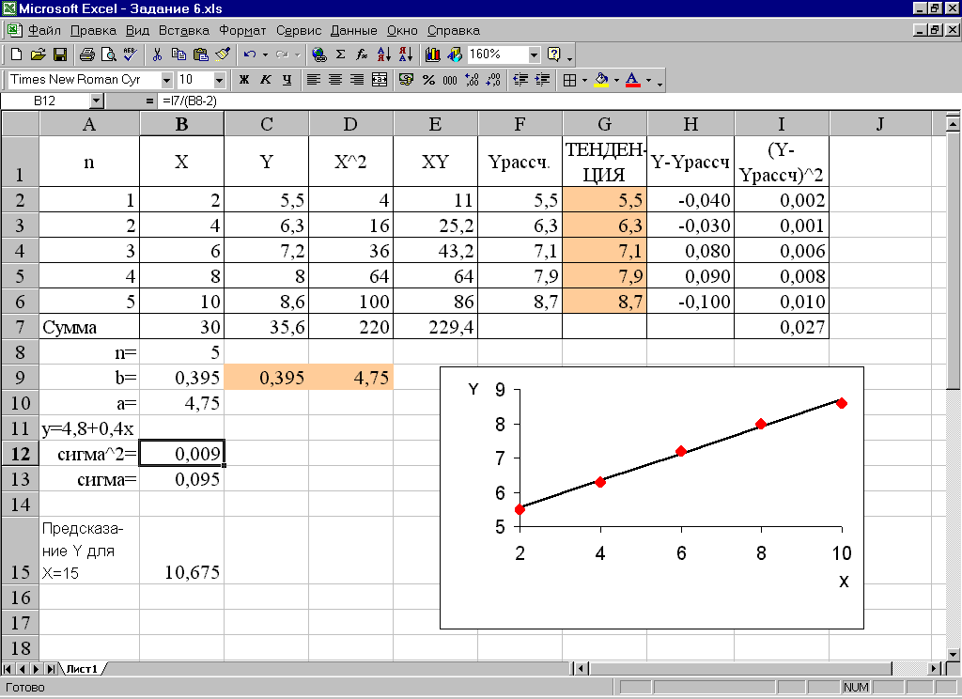Open the 160% zoom dropdown
This screenshot has height=699, width=962.
535,54
